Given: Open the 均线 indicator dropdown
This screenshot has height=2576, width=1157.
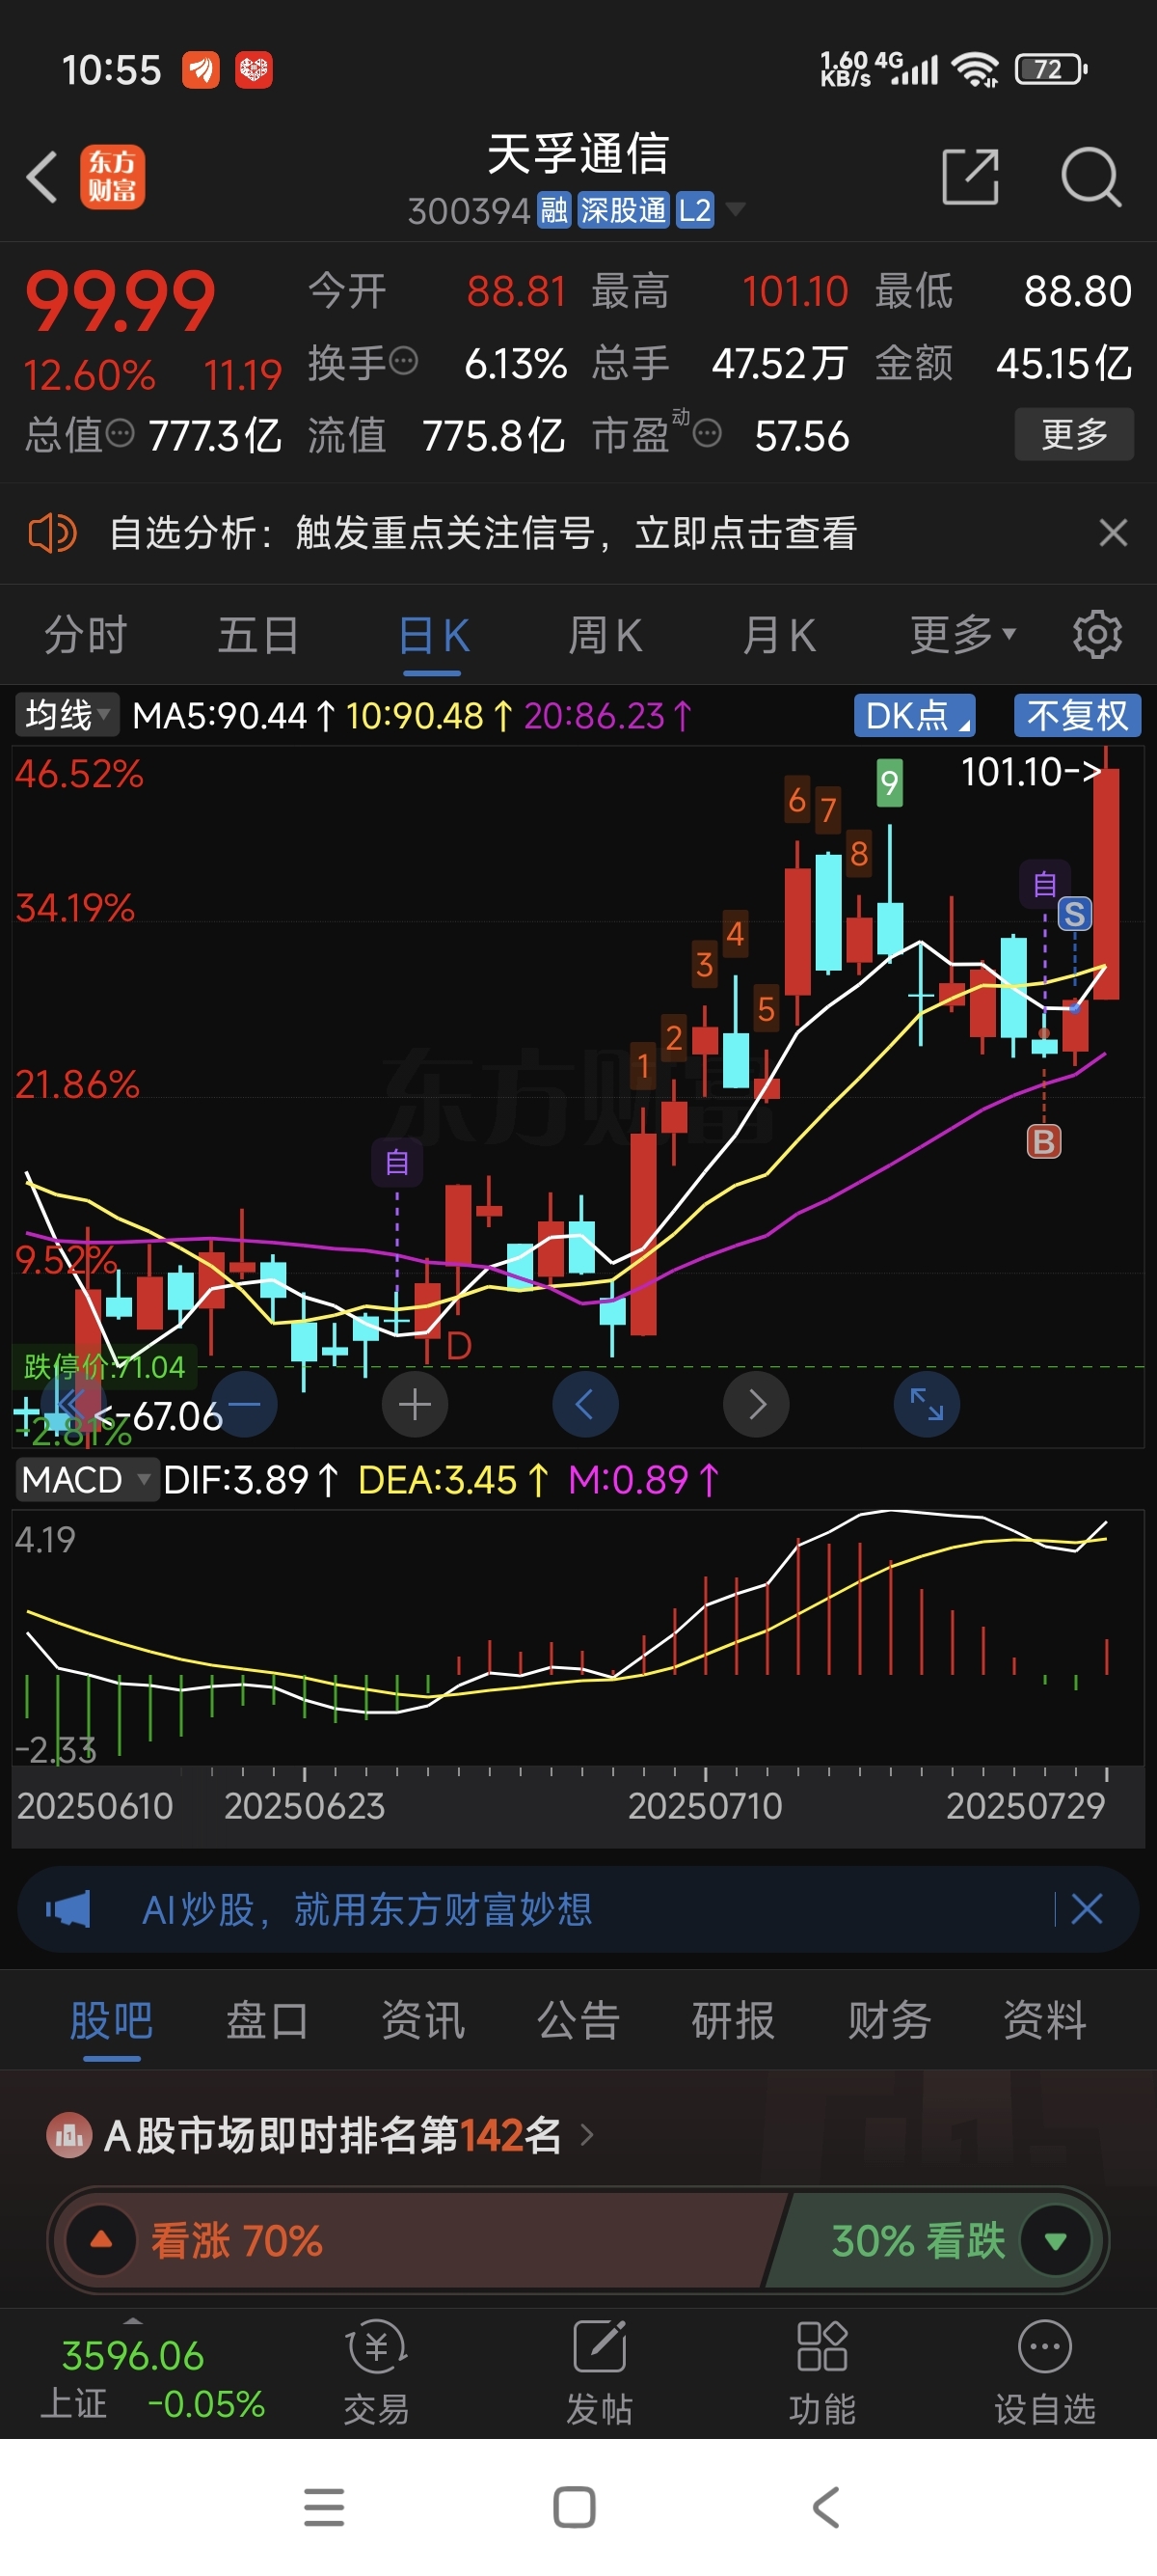Looking at the screenshot, I should point(66,715).
